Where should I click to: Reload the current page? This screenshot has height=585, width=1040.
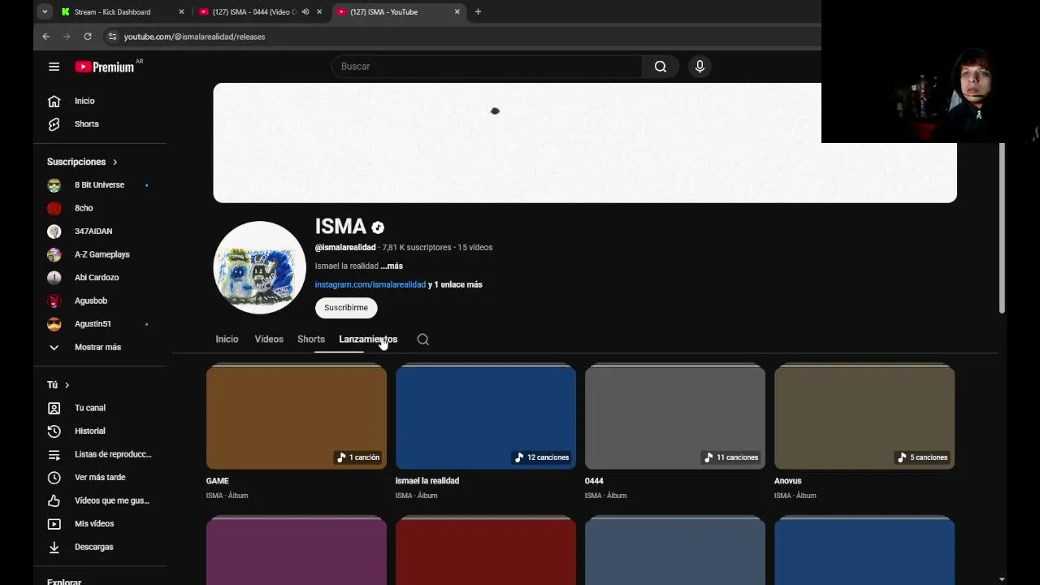tap(88, 37)
